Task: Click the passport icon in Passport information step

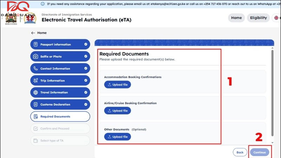Action: click(x=35, y=45)
